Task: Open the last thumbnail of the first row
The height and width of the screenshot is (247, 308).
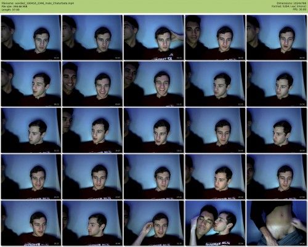Action: tap(277, 38)
